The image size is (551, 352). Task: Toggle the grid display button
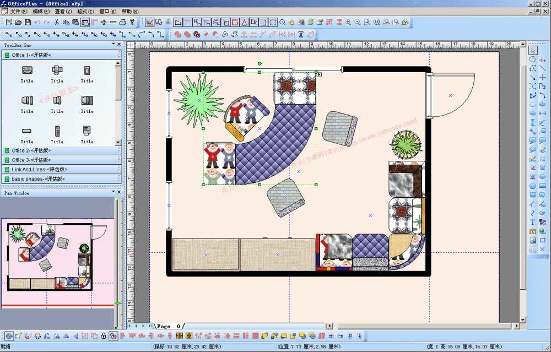(168, 23)
